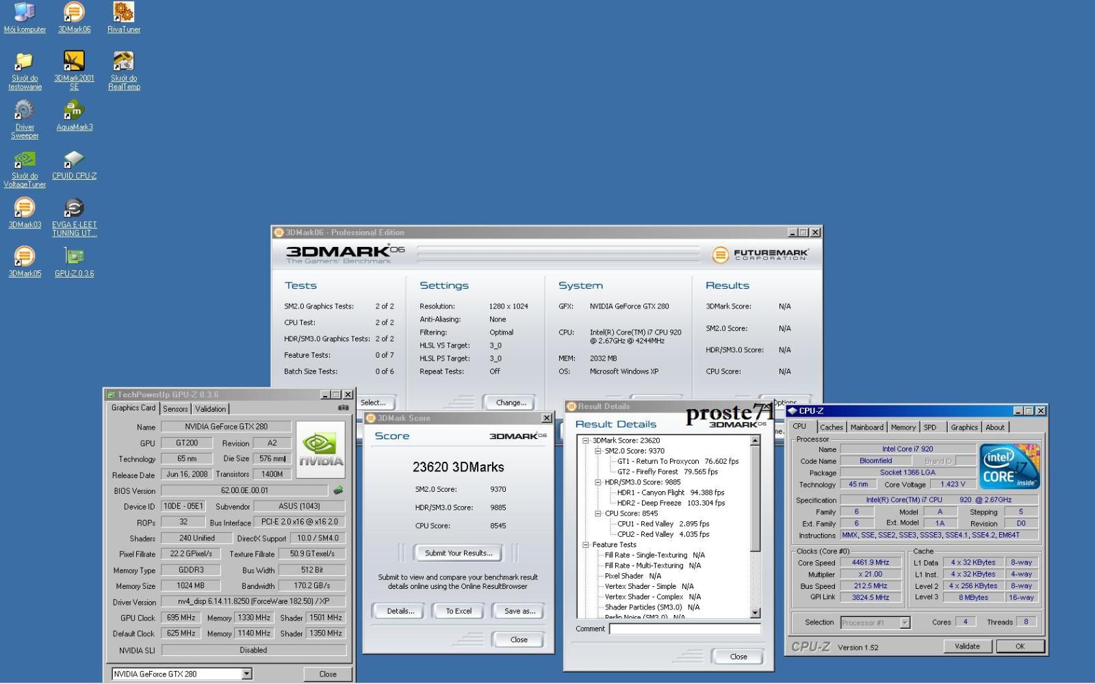Screen dimensions: 1095x684
Task: Select CPU1 - Red Valley result row
Action: [x=663, y=524]
